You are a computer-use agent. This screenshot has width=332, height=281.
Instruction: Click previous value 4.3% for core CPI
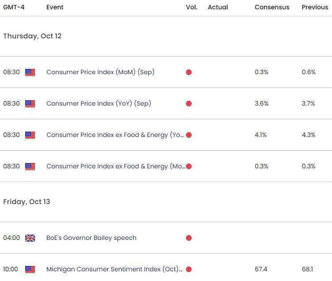(309, 135)
